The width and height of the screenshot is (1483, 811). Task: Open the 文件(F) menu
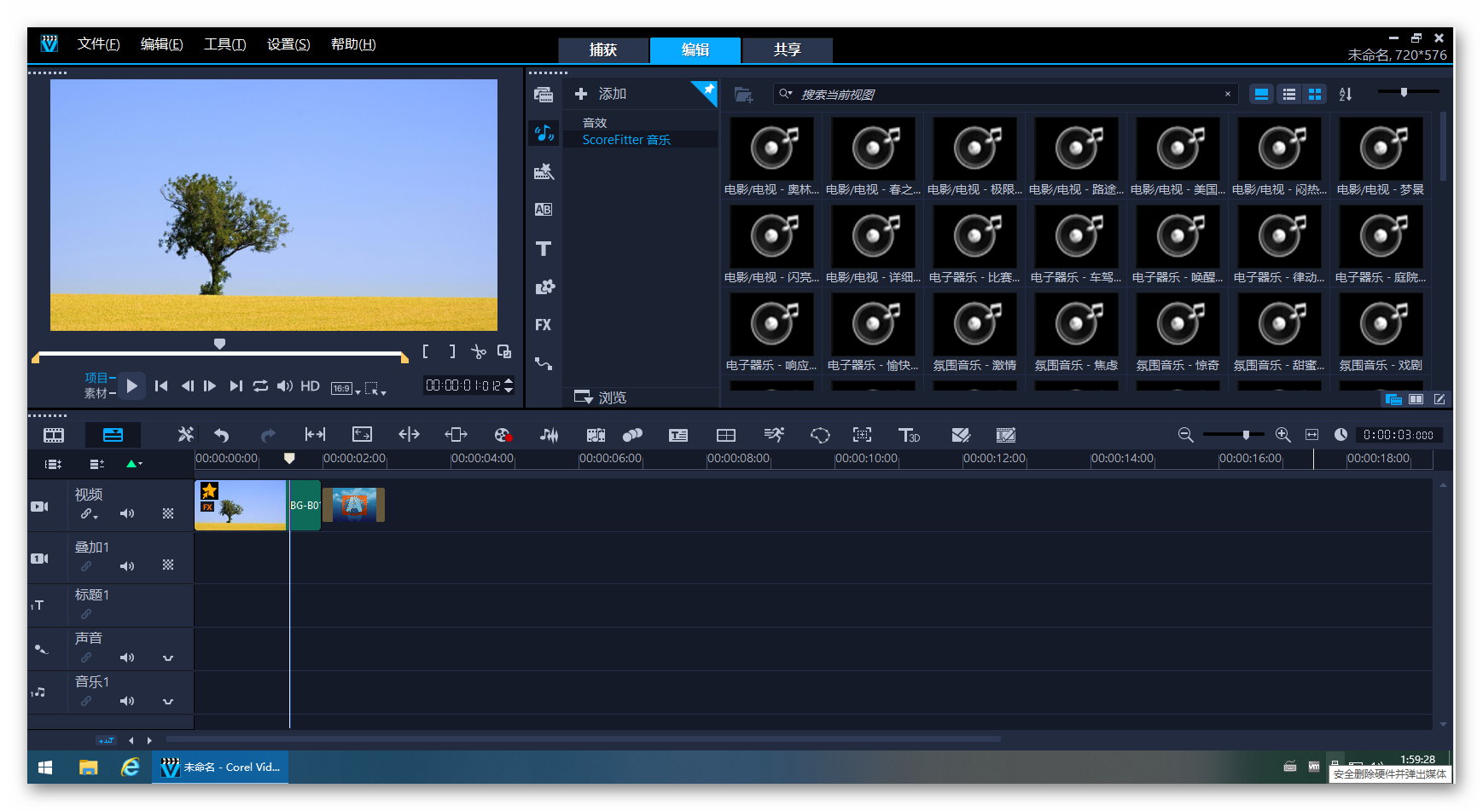pyautogui.click(x=98, y=44)
